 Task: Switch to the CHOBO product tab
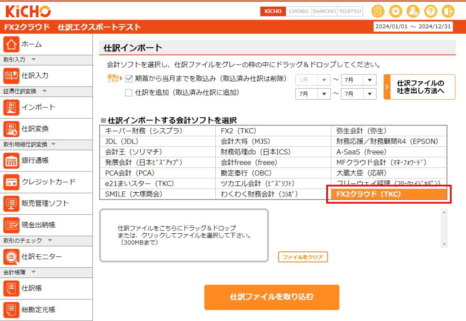click(299, 11)
